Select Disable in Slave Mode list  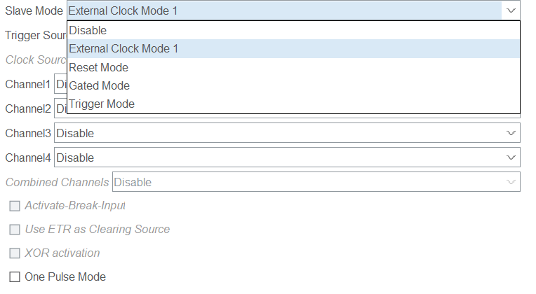pos(88,31)
